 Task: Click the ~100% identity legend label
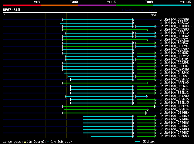(x=186, y=2)
